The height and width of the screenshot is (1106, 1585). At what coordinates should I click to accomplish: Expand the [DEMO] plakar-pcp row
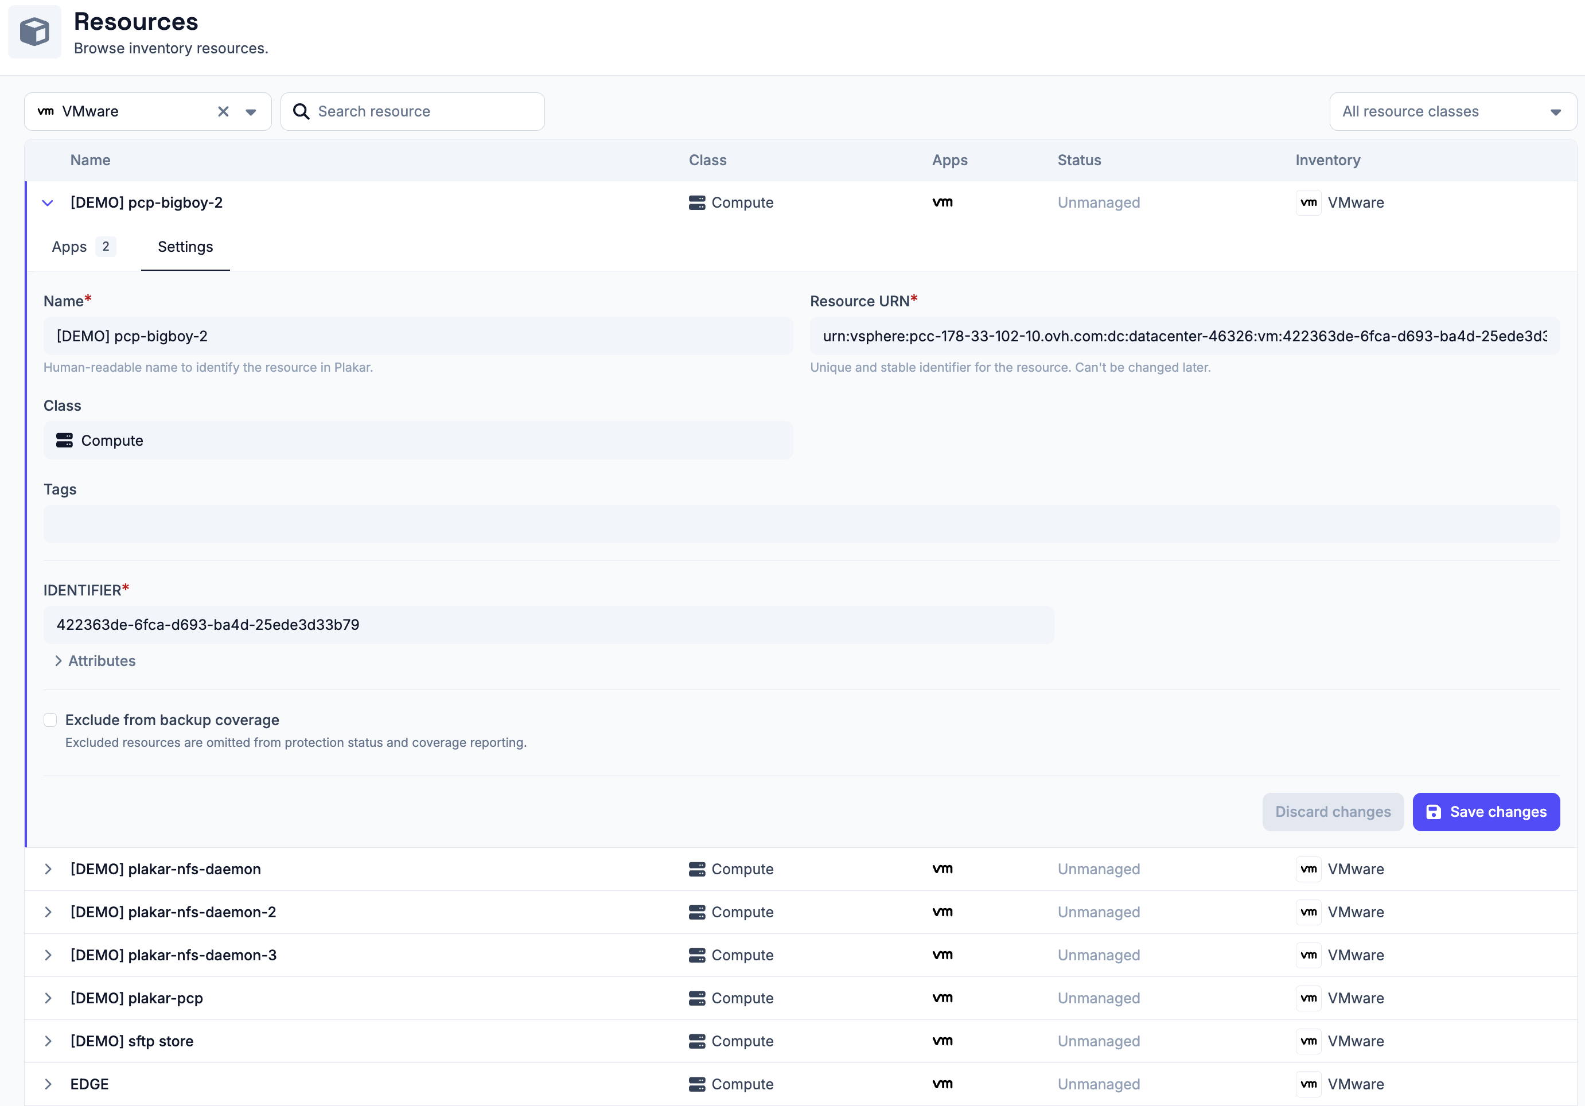48,998
